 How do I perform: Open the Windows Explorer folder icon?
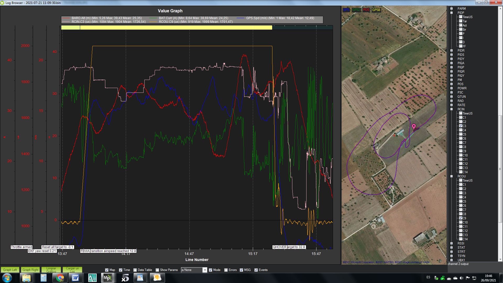(x=26, y=278)
